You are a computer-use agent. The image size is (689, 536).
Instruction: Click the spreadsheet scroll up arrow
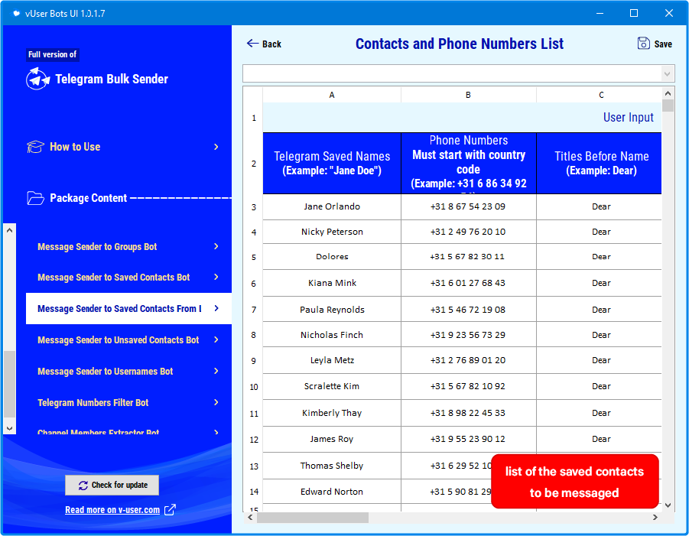coord(668,93)
